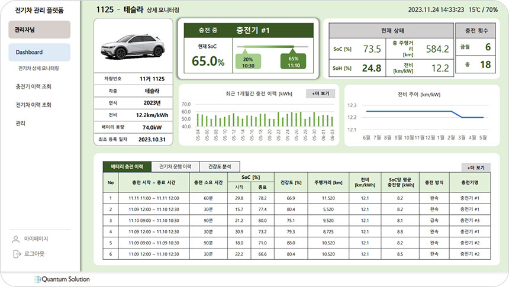The height and width of the screenshot is (287, 509).
Task: Switch to the 배터리 충전 이력 tab
Action: pos(127,167)
